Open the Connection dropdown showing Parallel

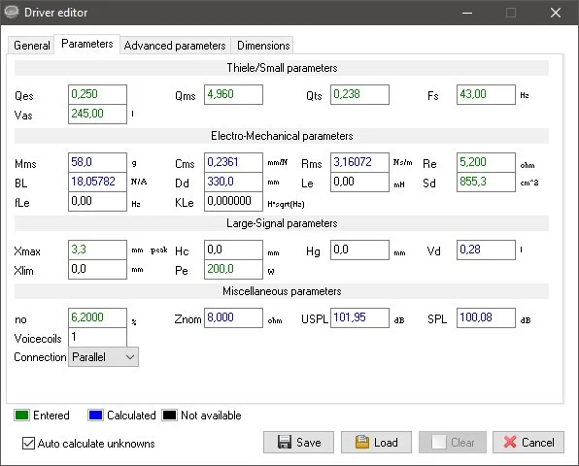tap(103, 357)
